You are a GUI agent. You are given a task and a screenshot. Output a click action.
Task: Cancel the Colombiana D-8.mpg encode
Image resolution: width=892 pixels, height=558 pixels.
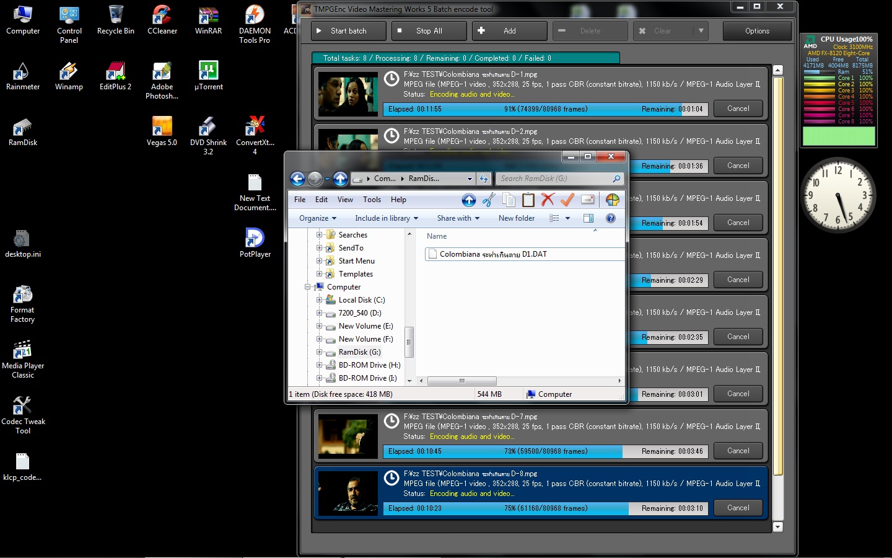pos(738,508)
